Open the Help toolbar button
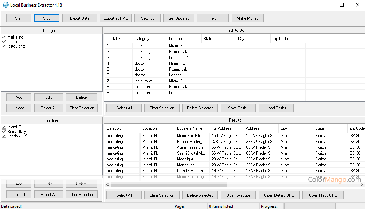 pos(213,18)
